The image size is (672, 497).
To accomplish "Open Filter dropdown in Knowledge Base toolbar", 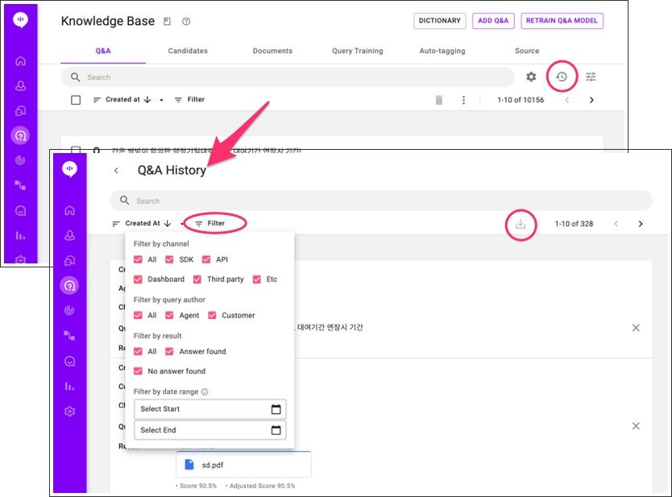I will coord(189,99).
